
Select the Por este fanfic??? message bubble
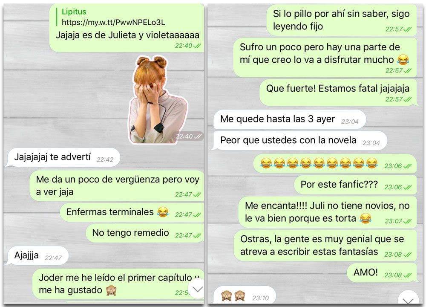tap(355, 185)
